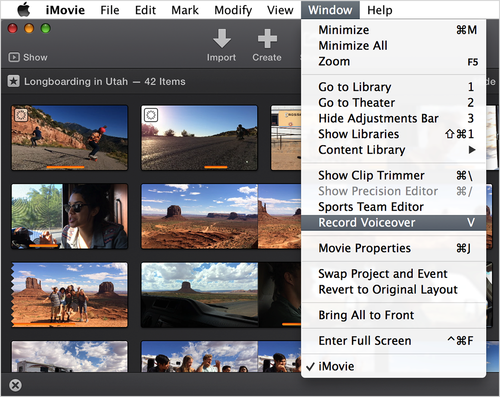500x397 pixels.
Task: Click the round X icon at bottom left
Action: (15, 385)
